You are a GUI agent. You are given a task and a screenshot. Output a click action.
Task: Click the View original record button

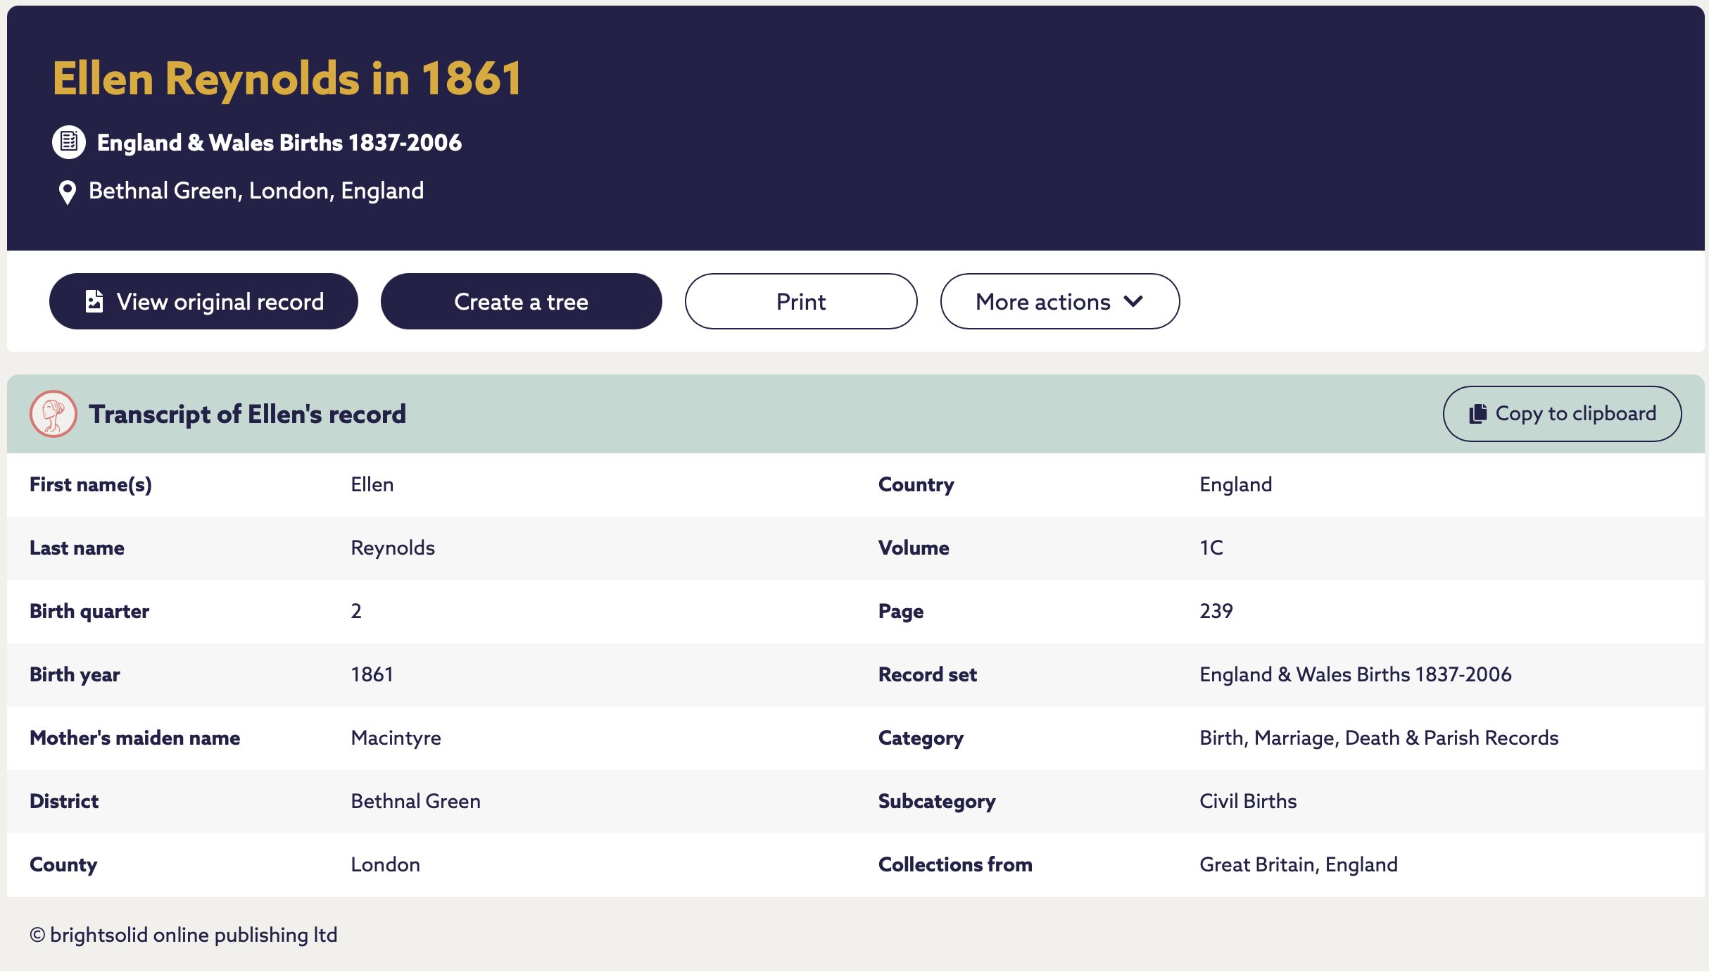tap(203, 301)
